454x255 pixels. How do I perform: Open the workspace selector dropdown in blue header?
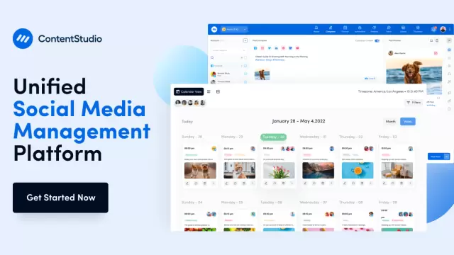tap(234, 29)
